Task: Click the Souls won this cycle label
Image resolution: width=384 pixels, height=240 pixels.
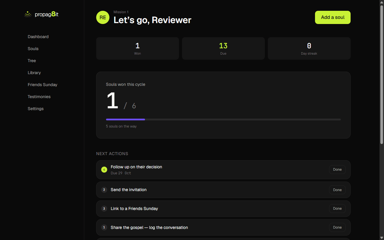Action: coord(125,84)
